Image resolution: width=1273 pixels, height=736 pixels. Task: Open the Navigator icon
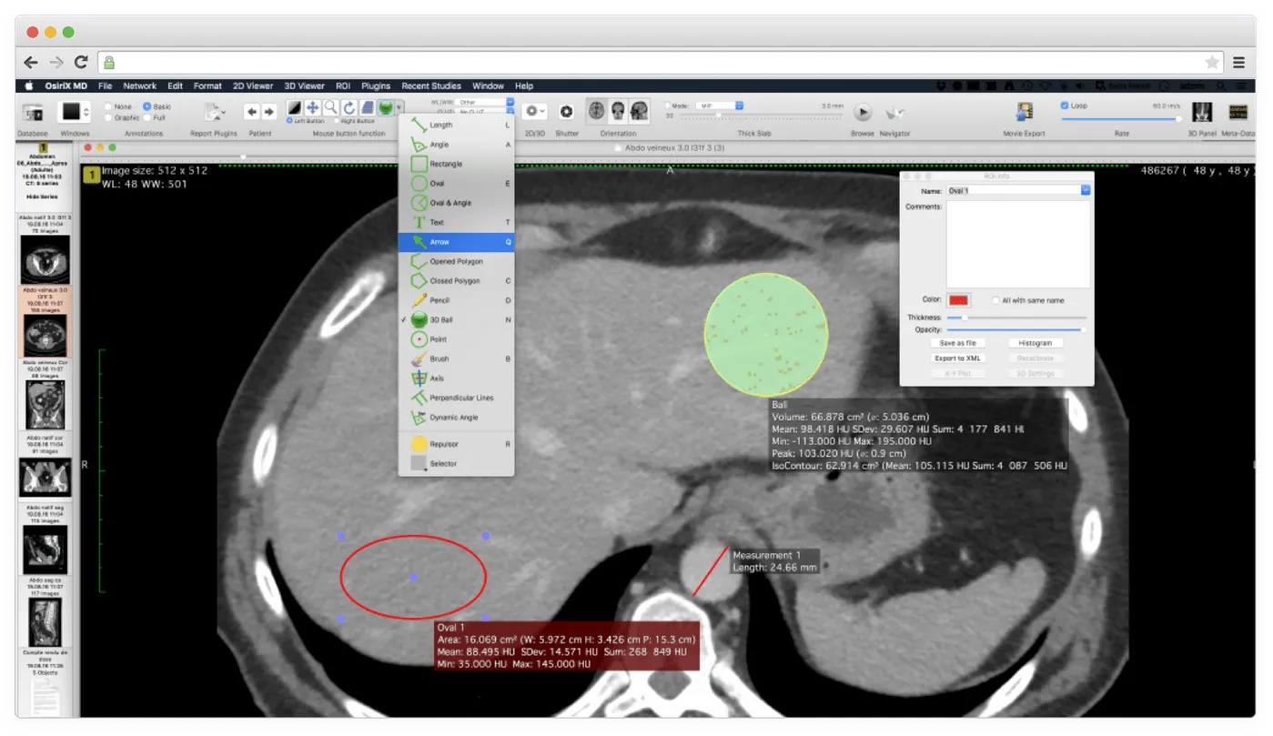click(x=894, y=112)
